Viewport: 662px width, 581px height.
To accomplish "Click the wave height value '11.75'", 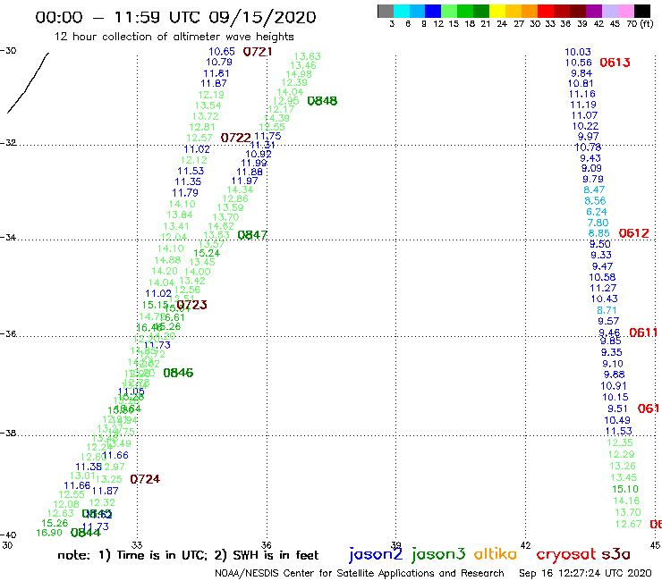I will coord(267,136).
